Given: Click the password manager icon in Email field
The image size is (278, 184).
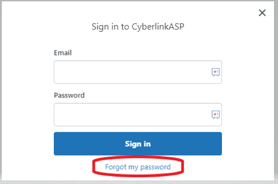Looking at the screenshot, I should [216, 72].
